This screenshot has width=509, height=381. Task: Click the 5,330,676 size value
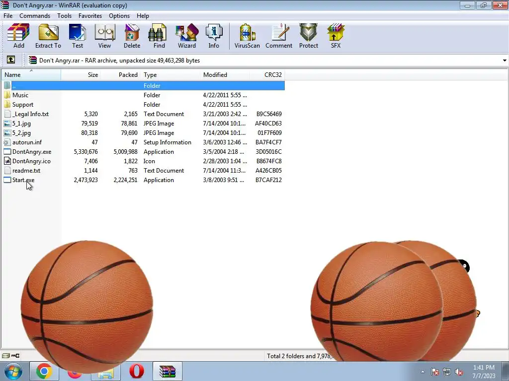point(85,152)
